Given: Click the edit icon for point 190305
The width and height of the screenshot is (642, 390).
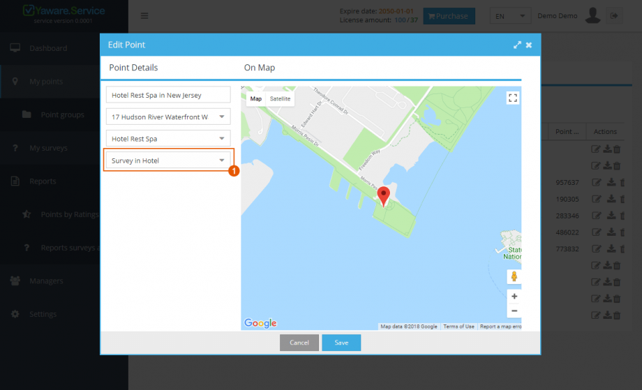Looking at the screenshot, I should 597,199.
